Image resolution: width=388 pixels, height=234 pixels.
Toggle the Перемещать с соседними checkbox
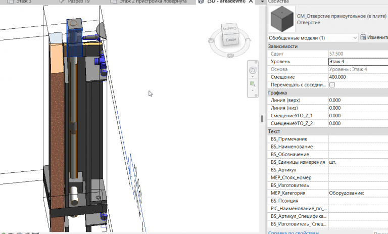click(332, 84)
